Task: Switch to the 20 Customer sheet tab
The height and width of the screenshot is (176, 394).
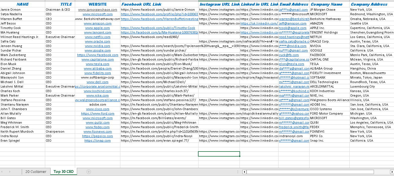Action: tap(36, 171)
